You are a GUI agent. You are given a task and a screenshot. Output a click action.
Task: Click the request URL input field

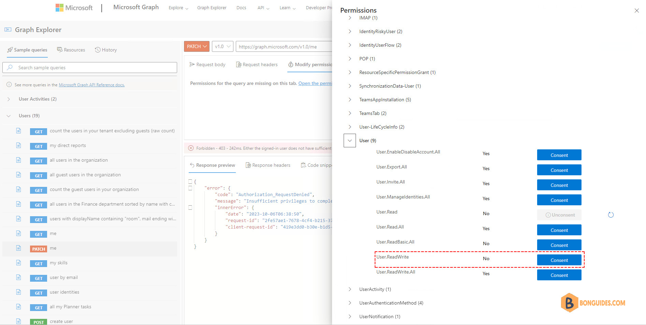pos(284,46)
